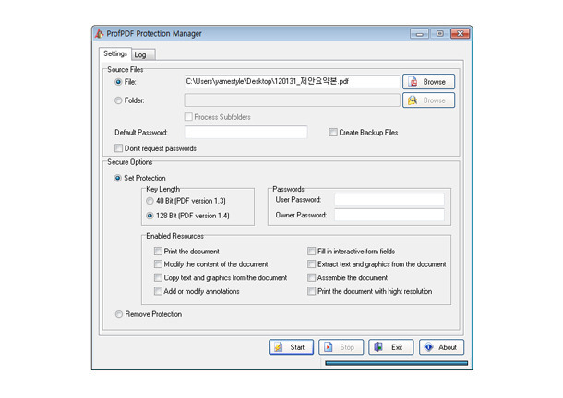Click the File path input field
The width and height of the screenshot is (563, 398).
click(x=292, y=81)
